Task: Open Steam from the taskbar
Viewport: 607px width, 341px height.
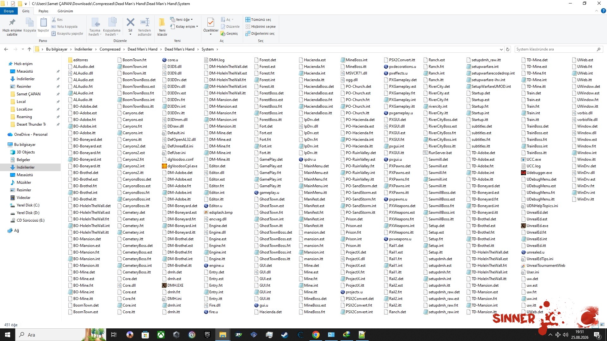Action: pyautogui.click(x=285, y=335)
